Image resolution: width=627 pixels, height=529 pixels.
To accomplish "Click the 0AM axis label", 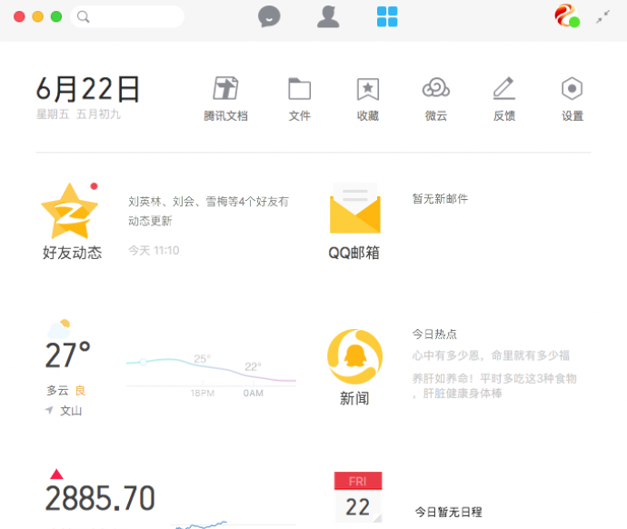I will pyautogui.click(x=254, y=393).
